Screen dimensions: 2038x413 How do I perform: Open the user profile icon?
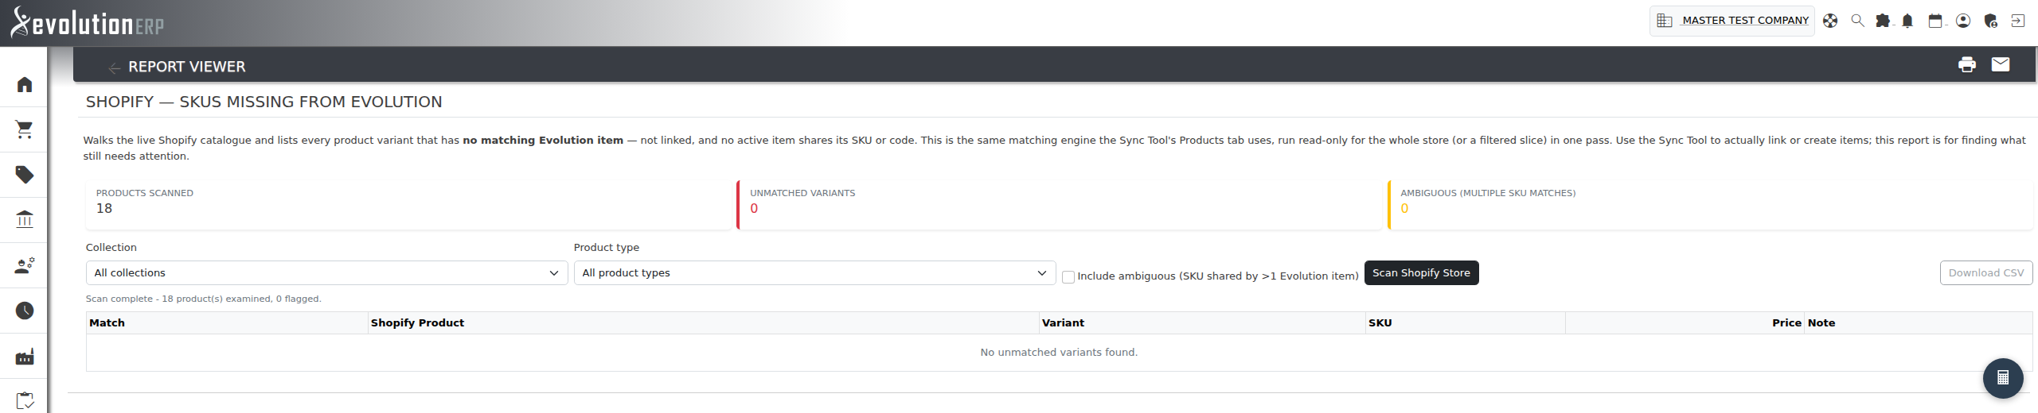[x=1963, y=21]
